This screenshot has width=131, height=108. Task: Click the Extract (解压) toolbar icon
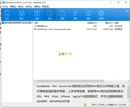22,13
